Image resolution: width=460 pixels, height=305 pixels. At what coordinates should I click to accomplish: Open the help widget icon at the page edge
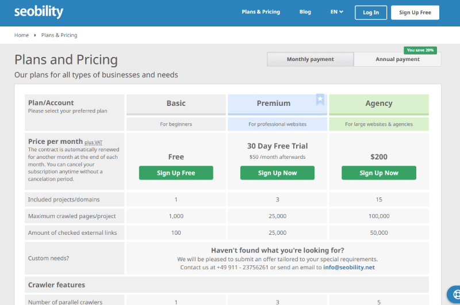[x=455, y=294]
